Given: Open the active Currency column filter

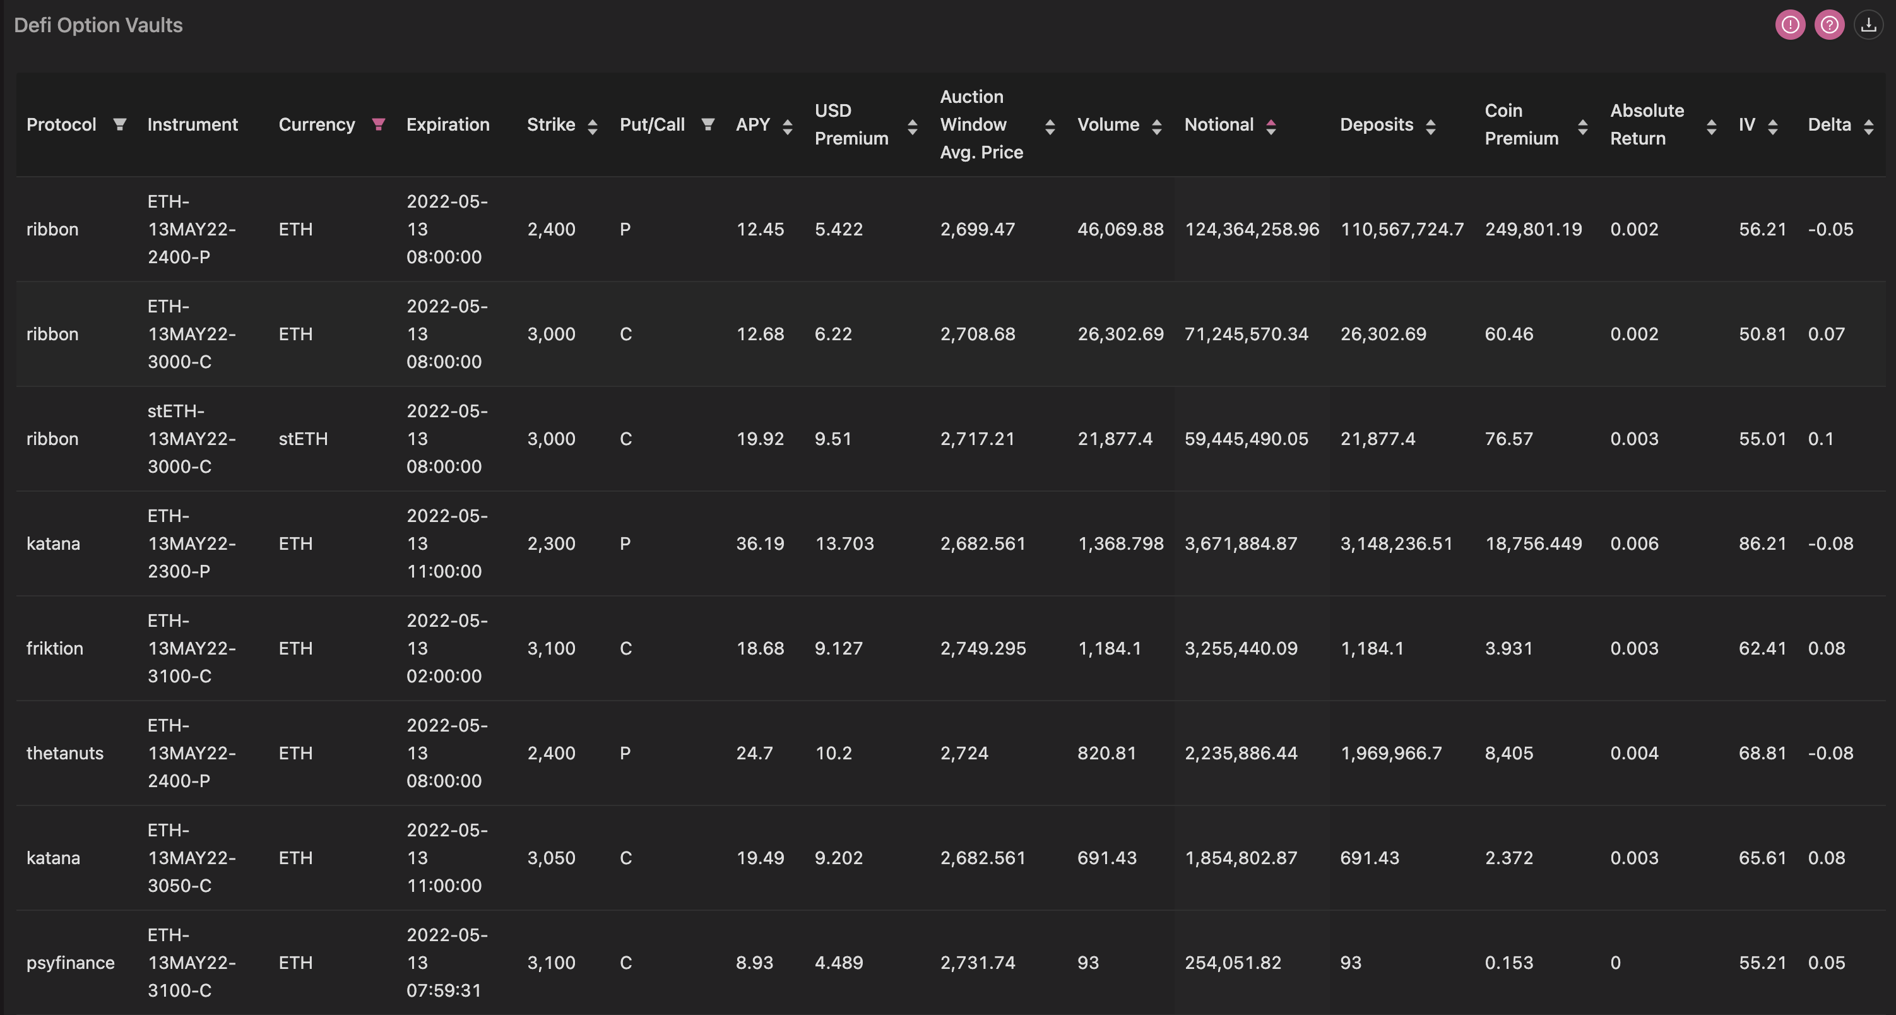Looking at the screenshot, I should 378,124.
